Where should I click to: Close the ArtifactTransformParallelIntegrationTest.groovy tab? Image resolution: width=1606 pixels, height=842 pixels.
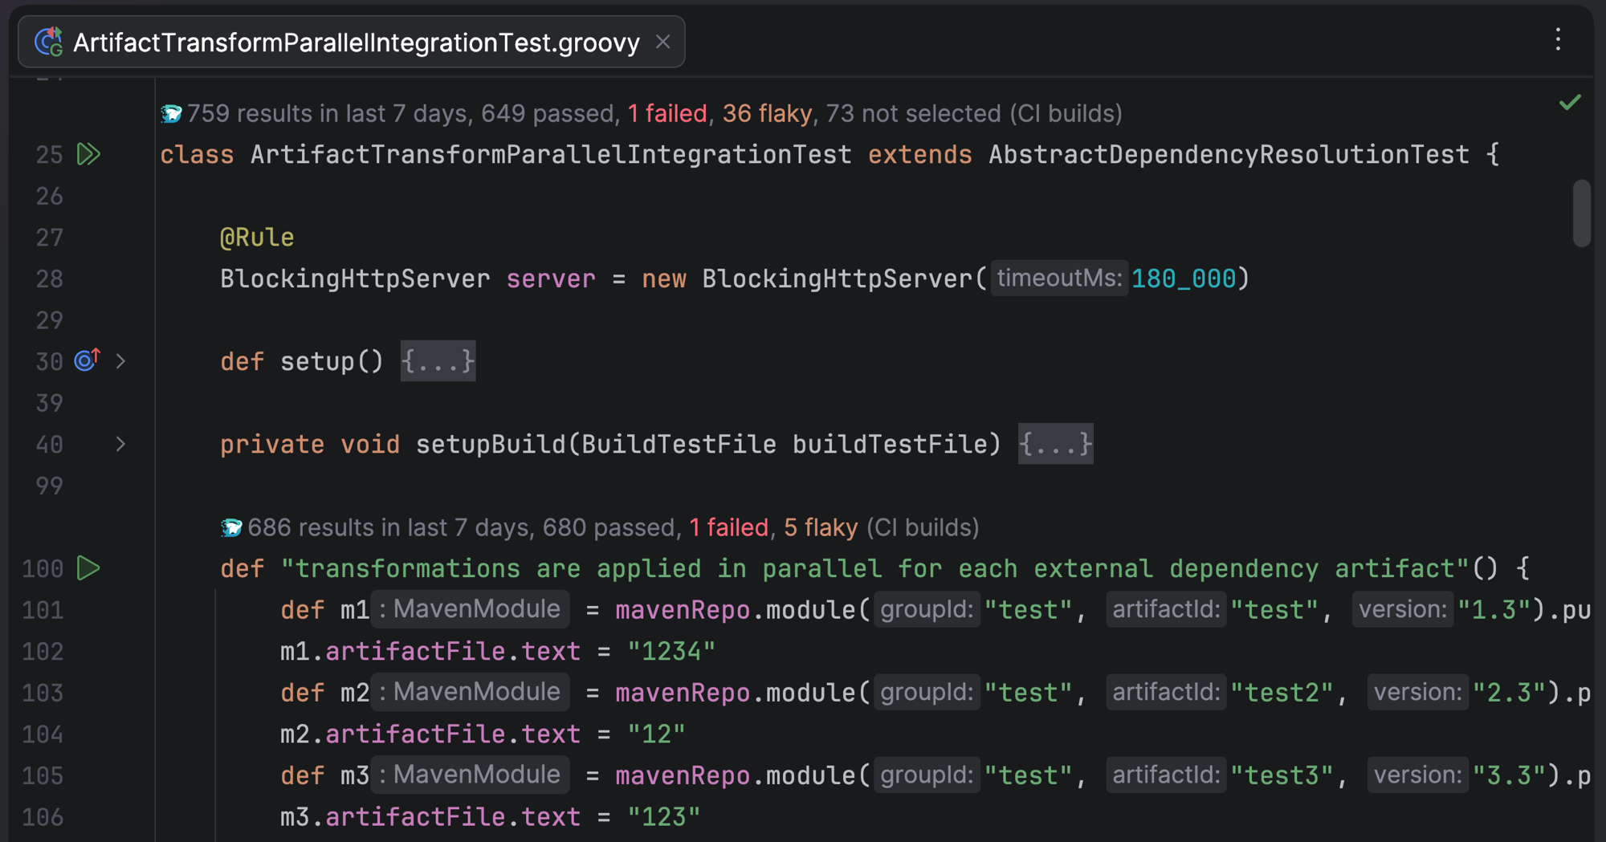click(662, 42)
